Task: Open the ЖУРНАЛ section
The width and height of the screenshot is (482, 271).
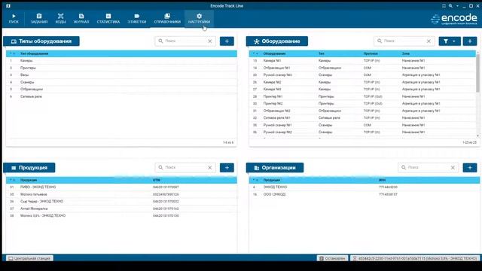Action: click(x=81, y=19)
